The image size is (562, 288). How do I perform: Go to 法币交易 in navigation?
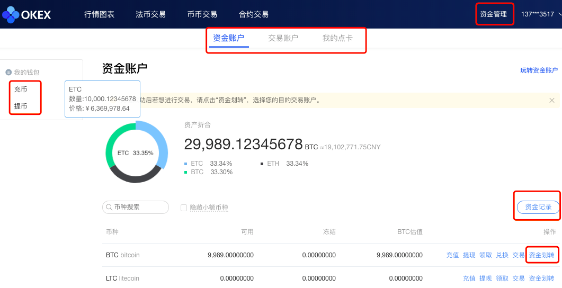(150, 14)
